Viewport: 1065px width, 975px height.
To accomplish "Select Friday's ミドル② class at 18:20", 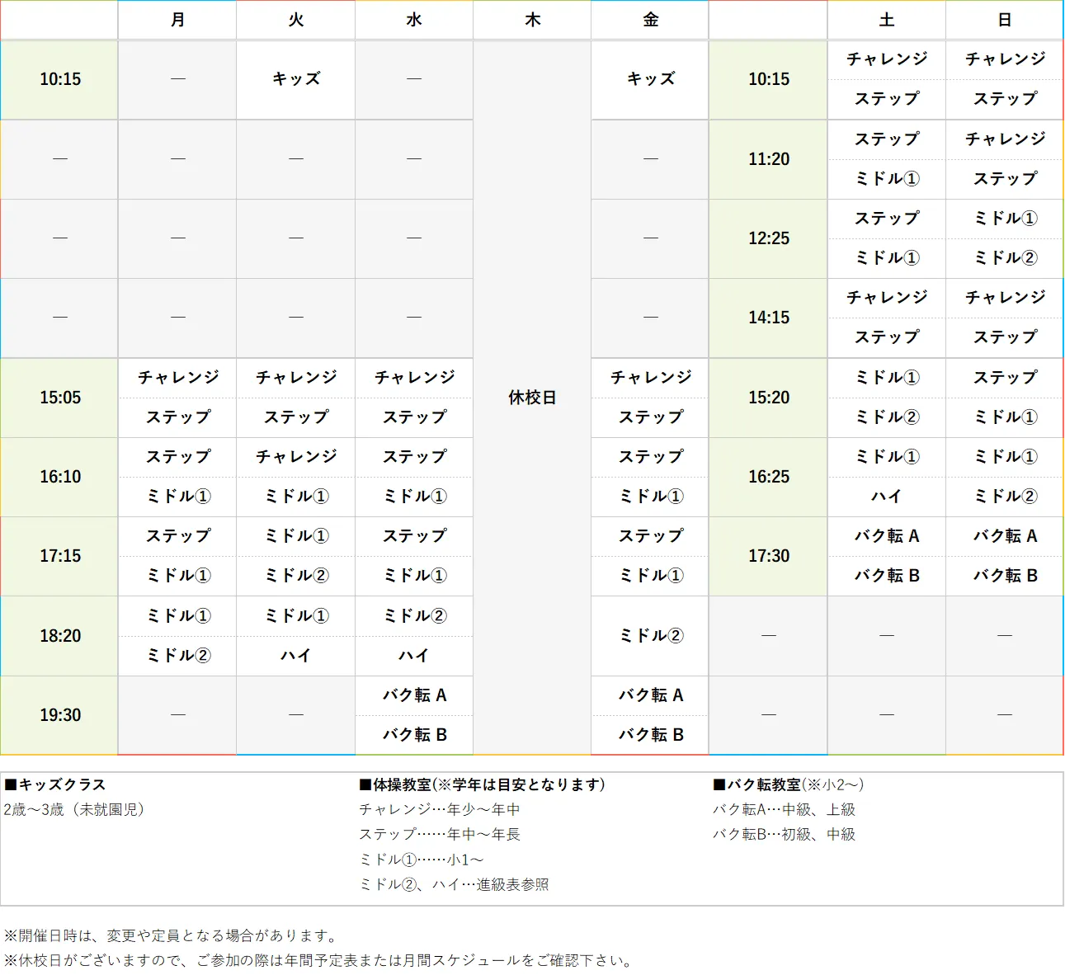I will pos(650,635).
